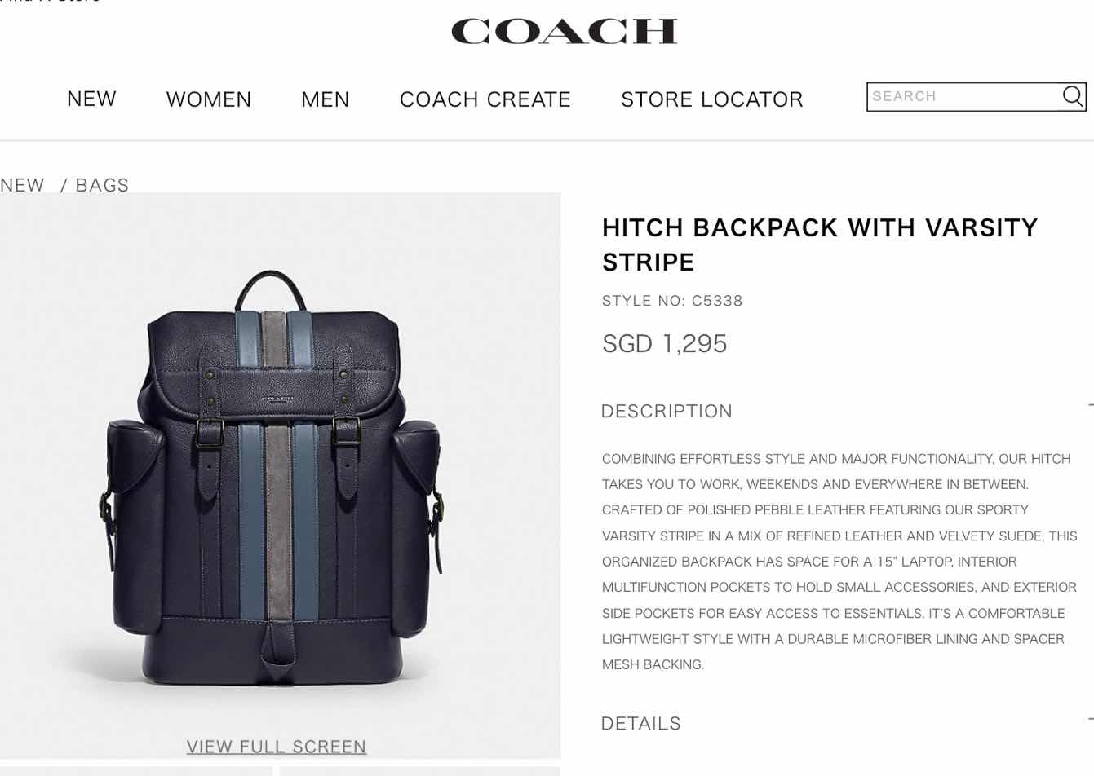Click the Hitch Backpack product title
This screenshot has height=776, width=1094.
coord(820,245)
